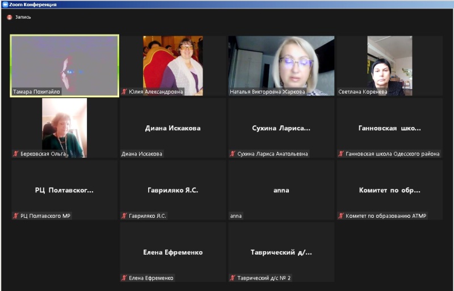Click muted mic icon for Елена Ефременко
This screenshot has width=454, height=291.
coord(124,278)
